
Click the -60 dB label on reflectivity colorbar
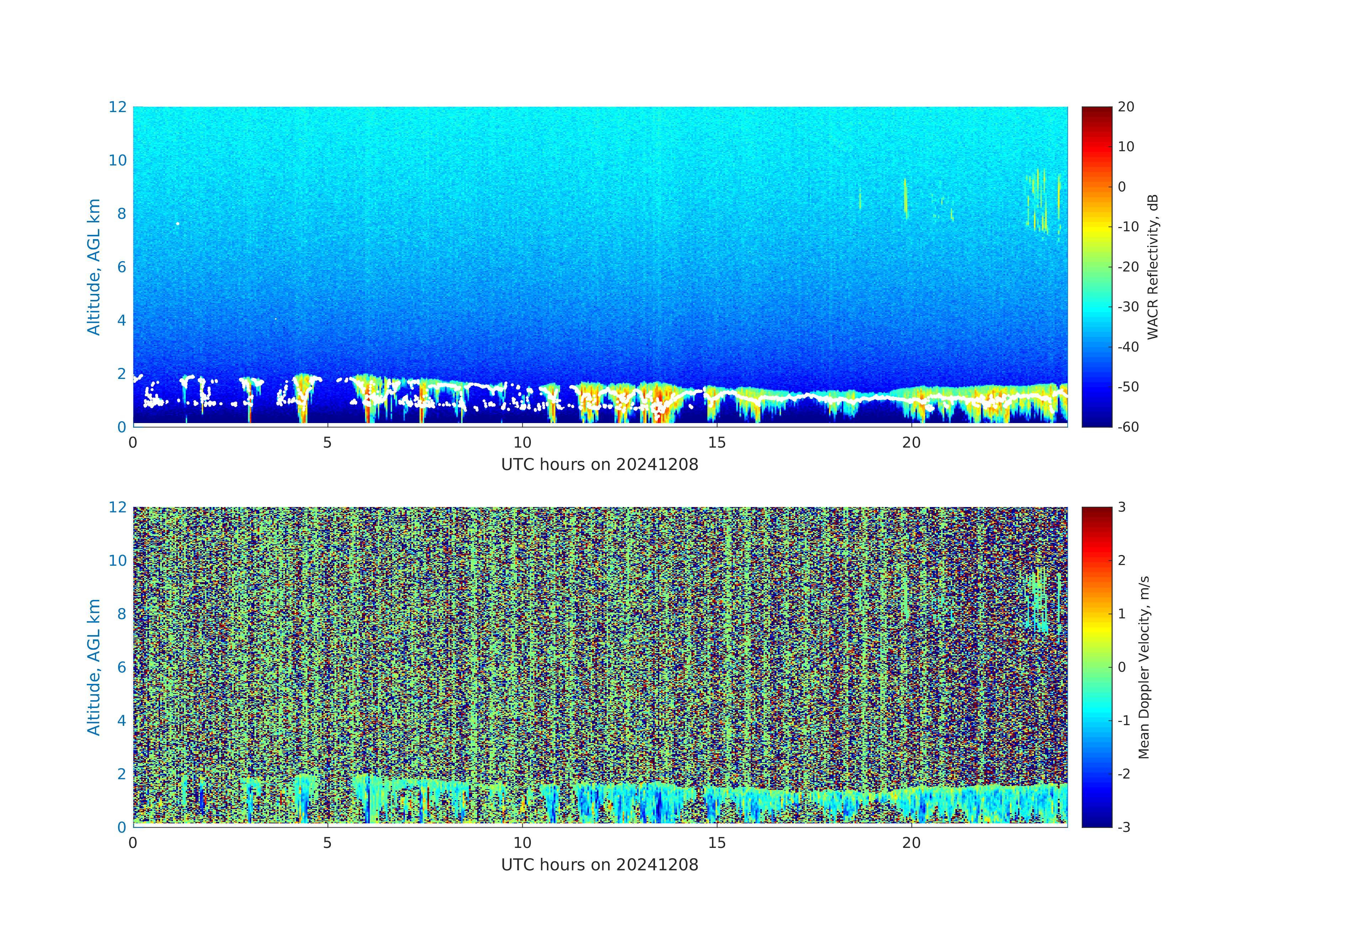coord(1128,427)
